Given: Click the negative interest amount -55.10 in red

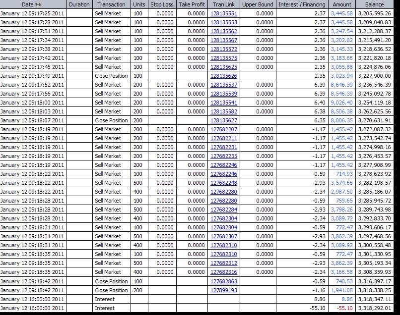Looking at the screenshot, I should 344,308.
